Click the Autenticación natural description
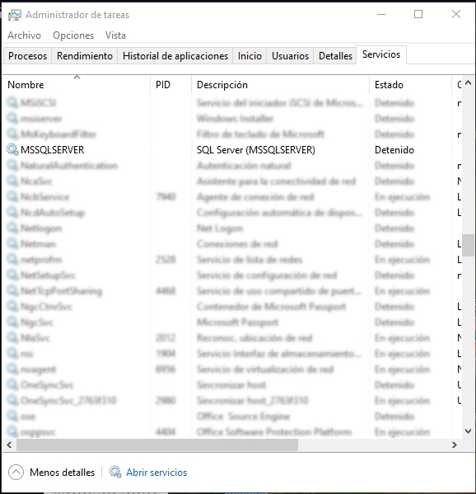Image resolution: width=476 pixels, height=494 pixels. [244, 166]
